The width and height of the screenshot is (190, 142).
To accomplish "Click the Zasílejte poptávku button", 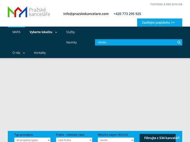I will (160, 23).
